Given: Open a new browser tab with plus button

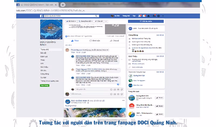Looking at the screenshot, I should 63,5.
